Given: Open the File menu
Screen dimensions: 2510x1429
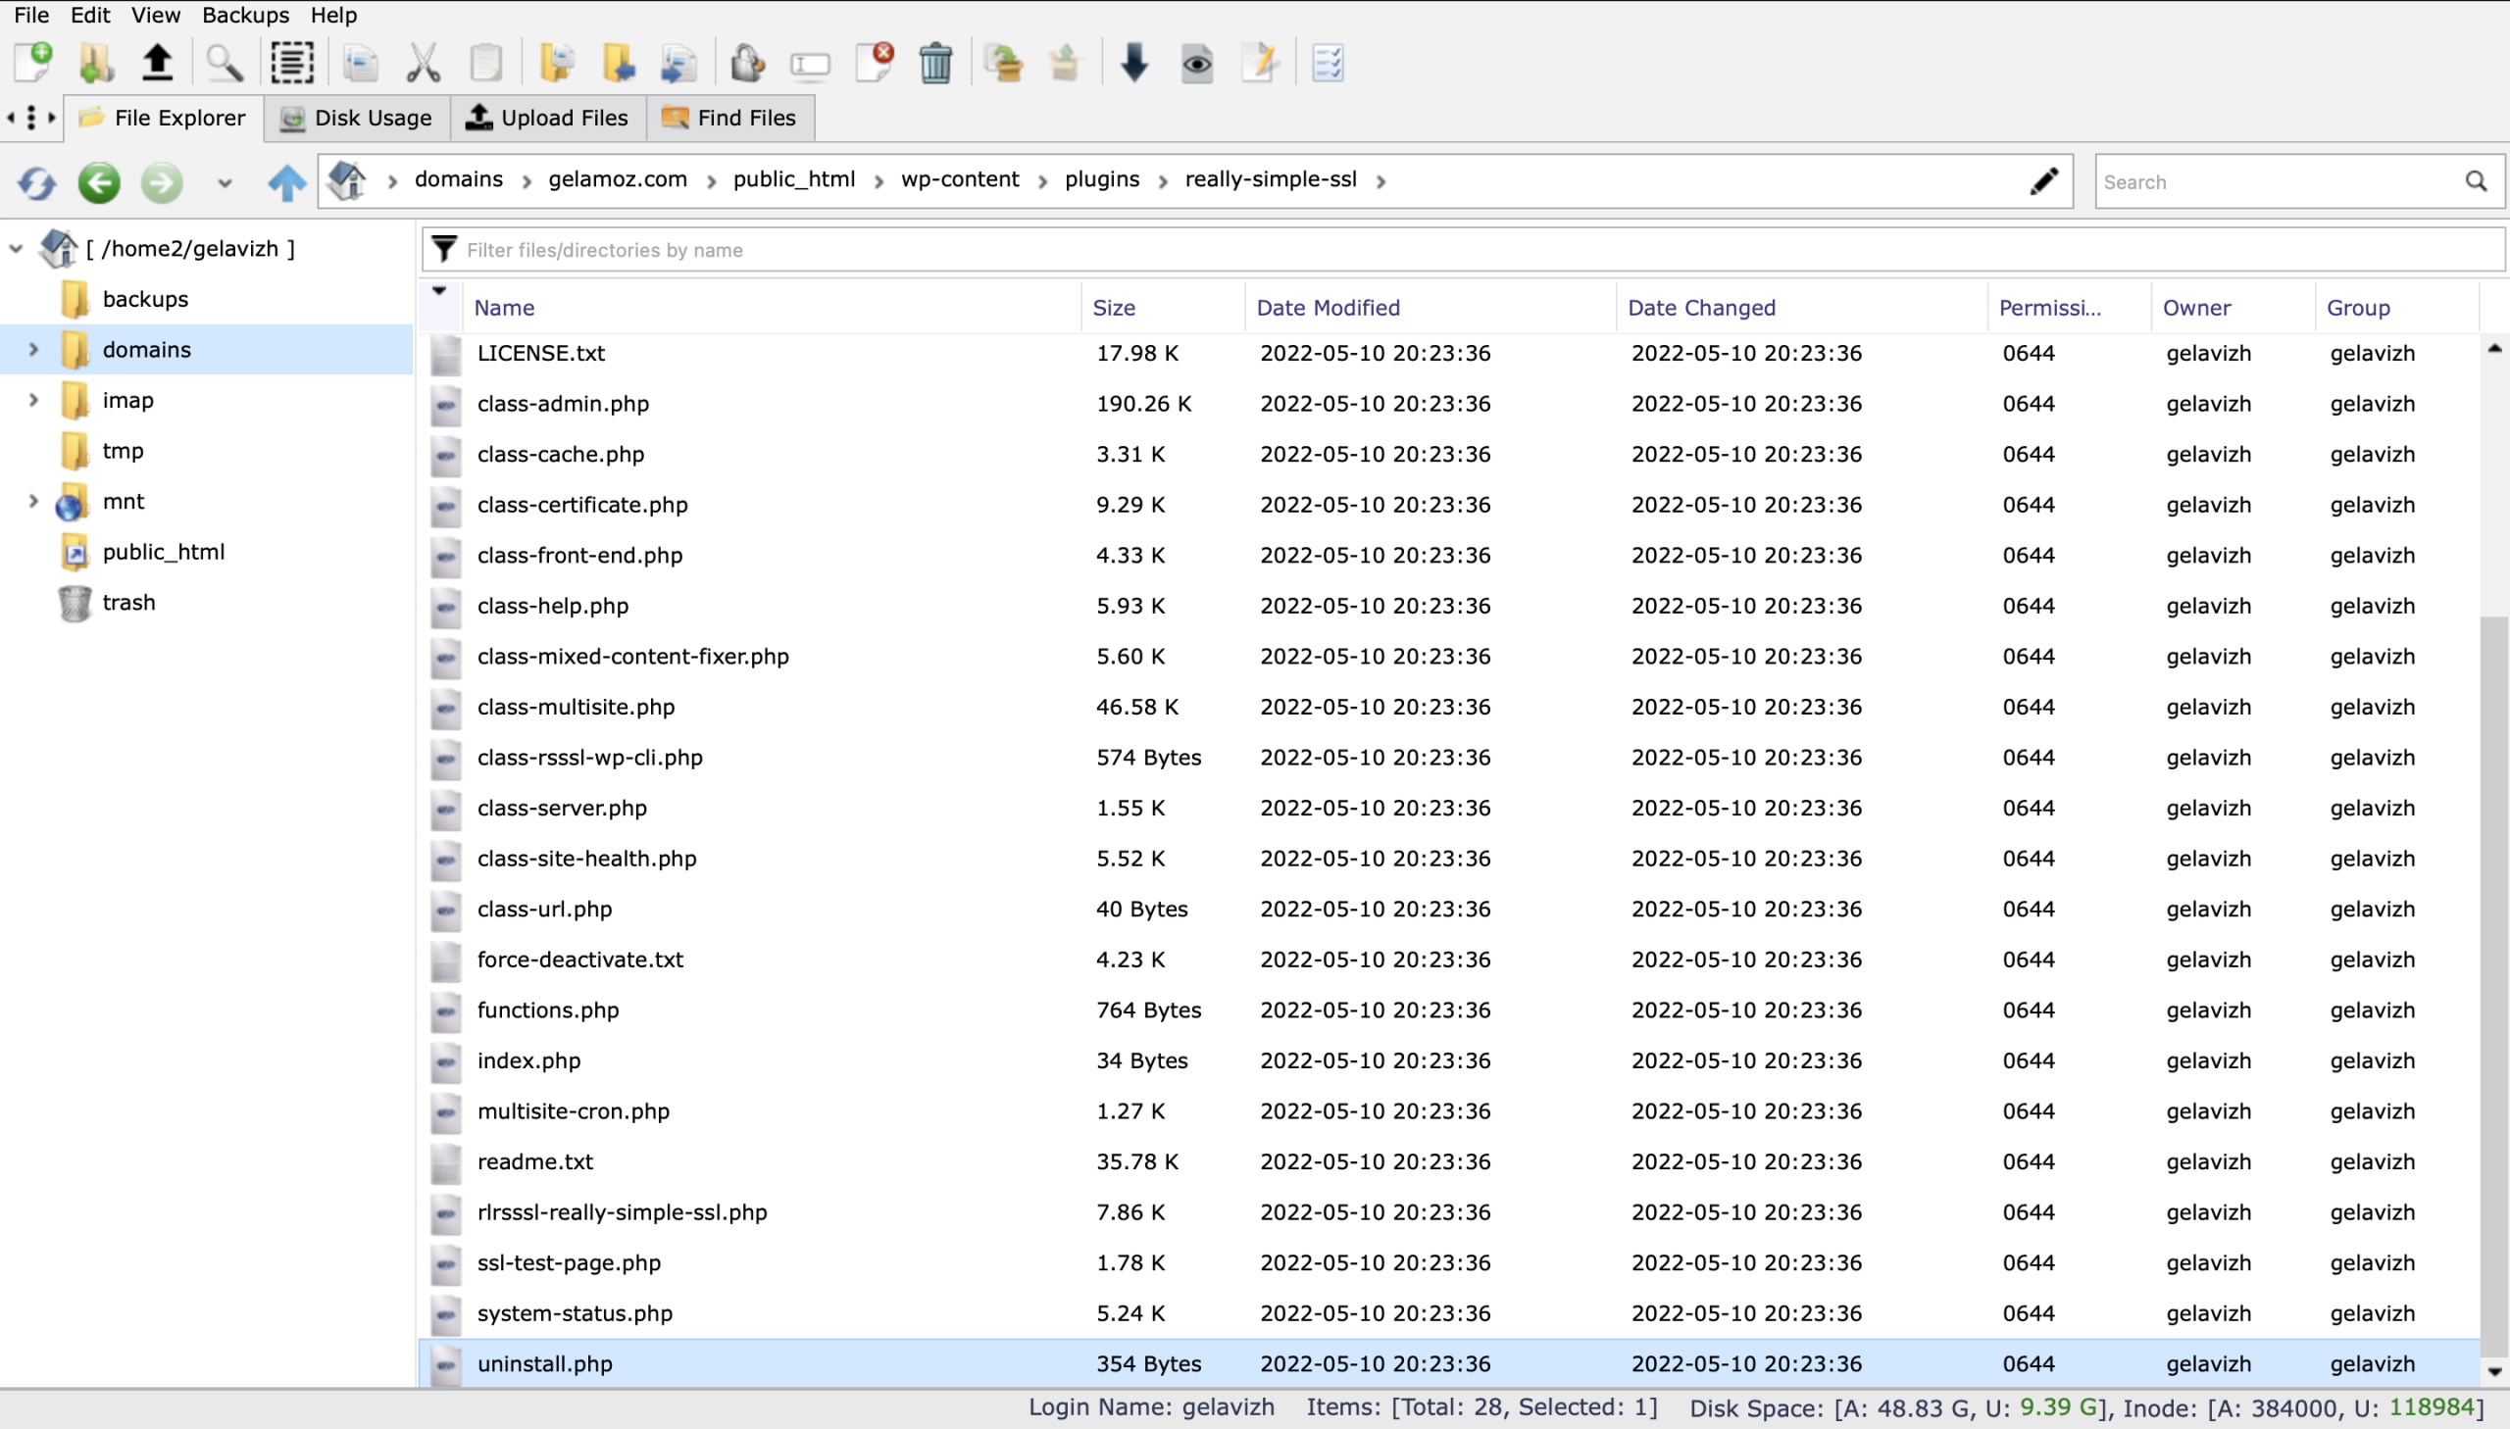Looking at the screenshot, I should point(31,15).
